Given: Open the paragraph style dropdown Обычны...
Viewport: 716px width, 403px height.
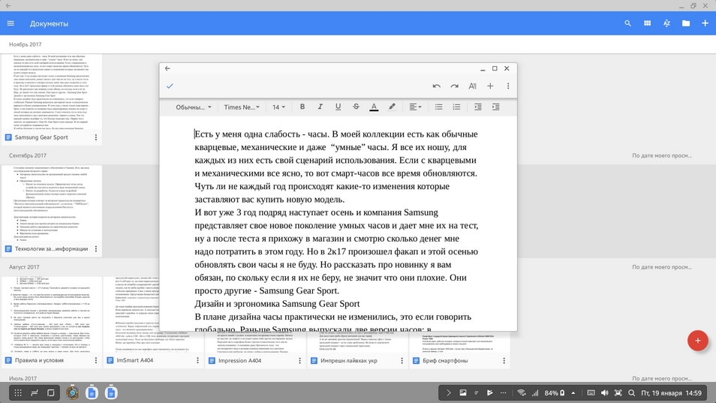Looking at the screenshot, I should 194,107.
